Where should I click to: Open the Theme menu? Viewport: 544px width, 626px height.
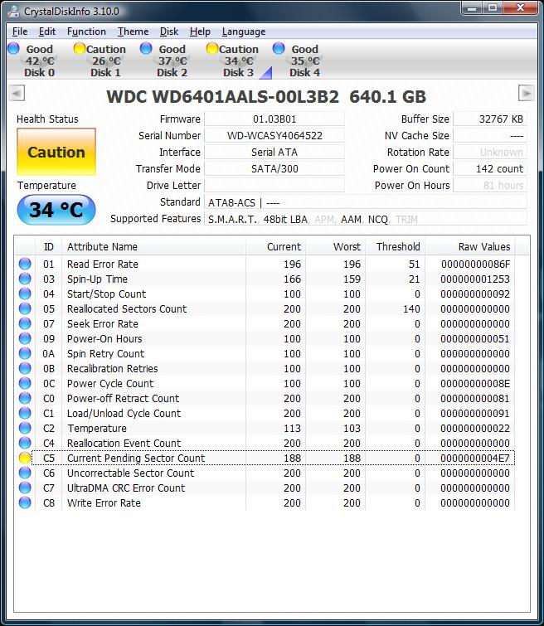pyautogui.click(x=133, y=32)
